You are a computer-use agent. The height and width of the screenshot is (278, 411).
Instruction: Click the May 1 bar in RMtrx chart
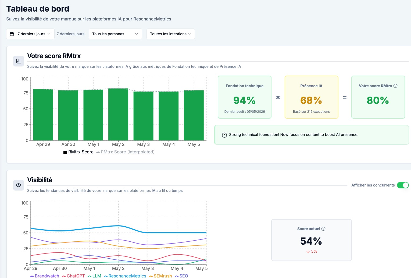[x=93, y=115]
